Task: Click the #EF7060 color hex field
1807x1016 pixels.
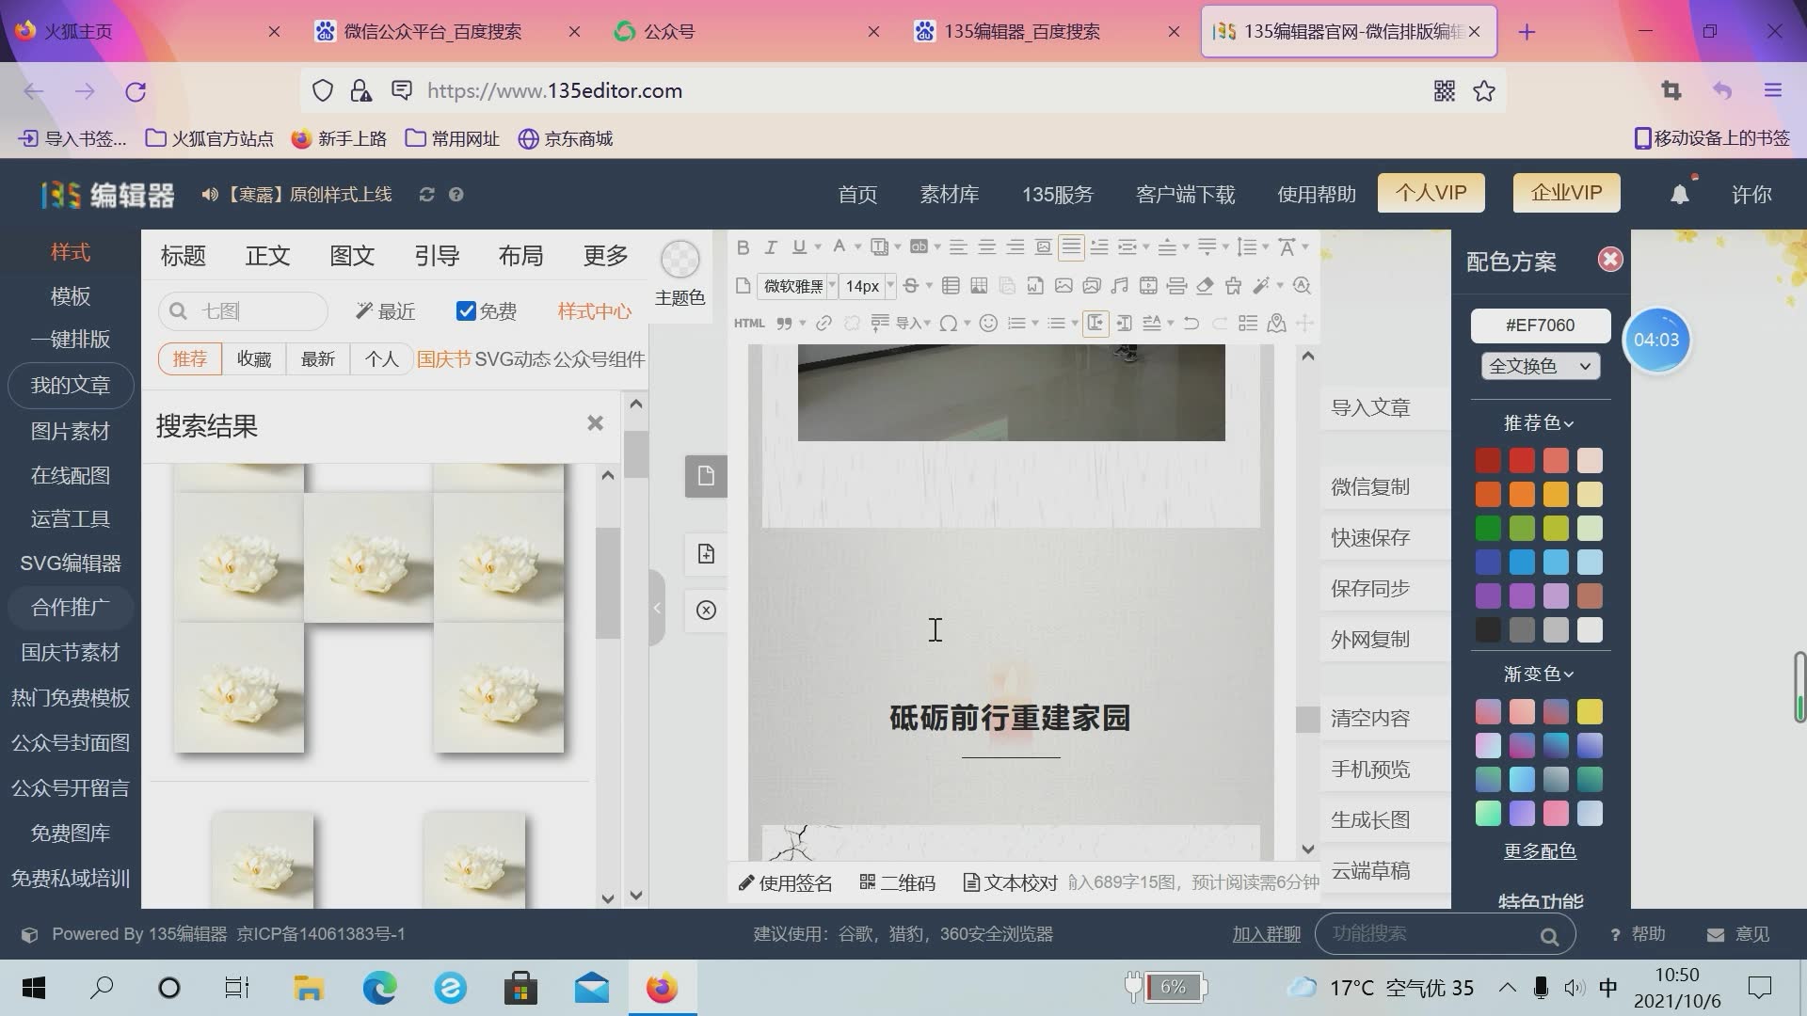Action: click(x=1540, y=325)
